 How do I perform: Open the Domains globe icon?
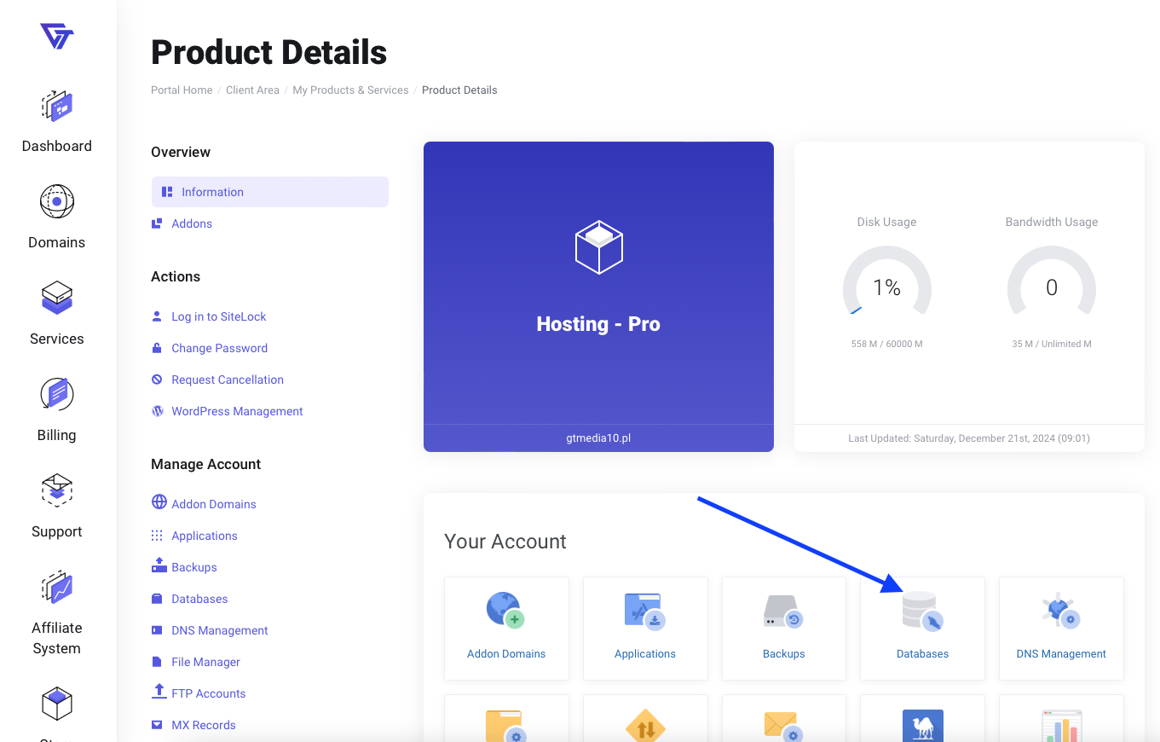pyautogui.click(x=57, y=202)
